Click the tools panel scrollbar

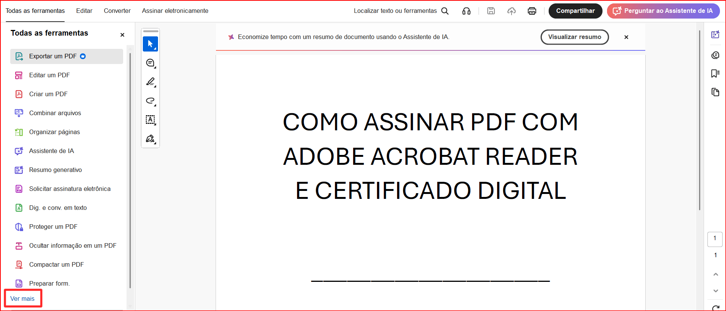pos(130,170)
